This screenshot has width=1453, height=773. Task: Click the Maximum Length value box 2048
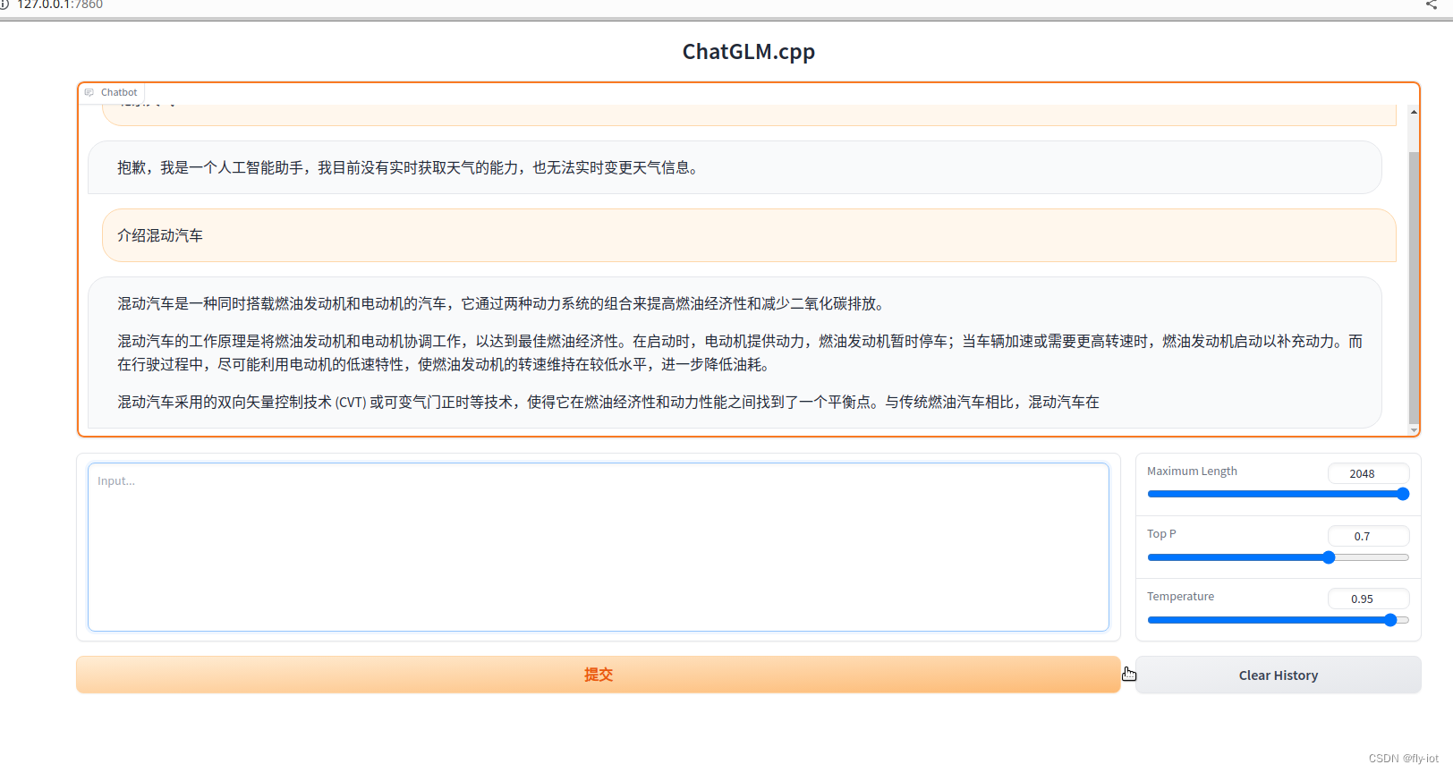pos(1368,473)
